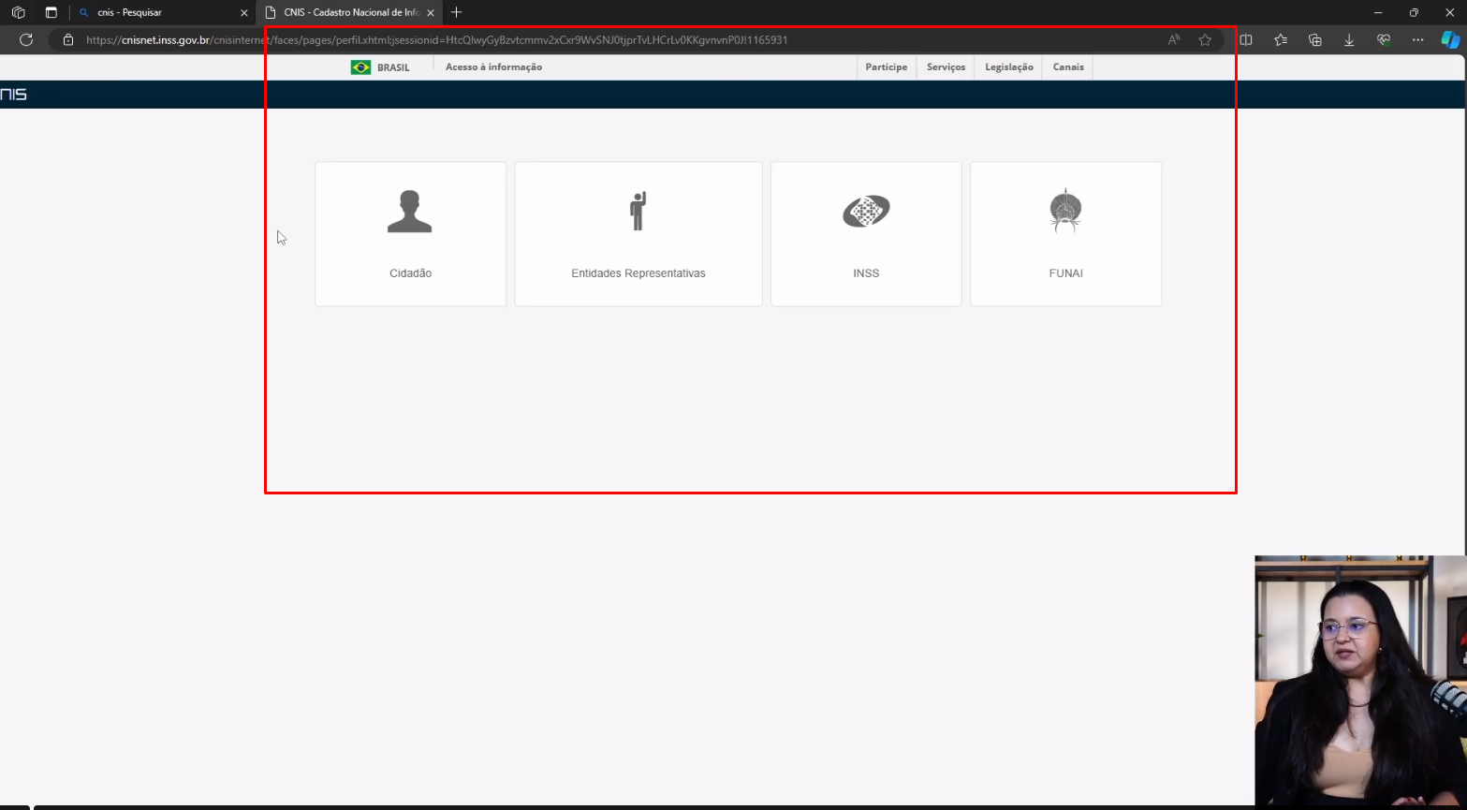Open Browser essentials heart icon
The height and width of the screenshot is (810, 1467).
1384,40
